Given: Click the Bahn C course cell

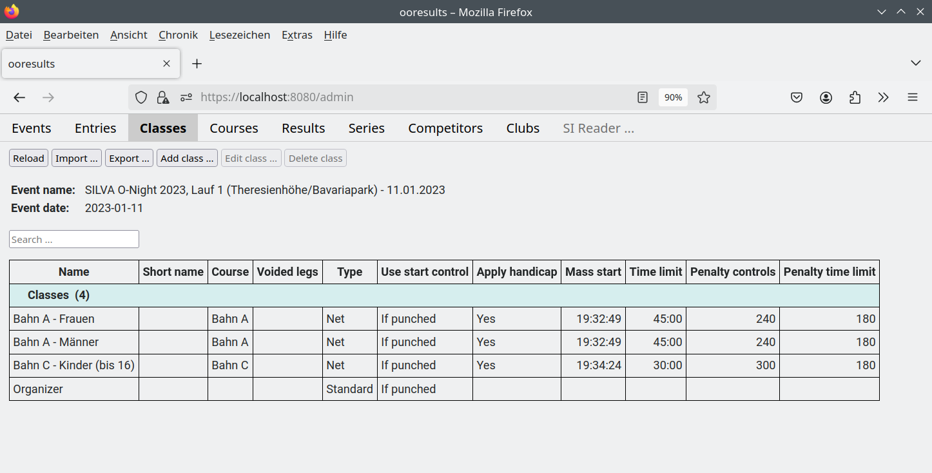Looking at the screenshot, I should (x=230, y=365).
